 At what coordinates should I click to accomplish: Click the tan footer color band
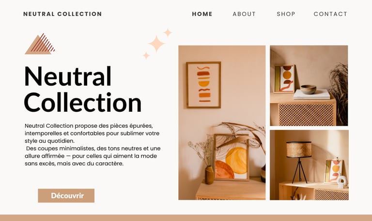tap(186, 218)
